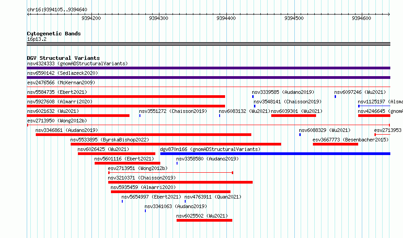403x238 pixels.
Task: Click nsv3548141 Chaisson2019 label
Action: (288, 102)
